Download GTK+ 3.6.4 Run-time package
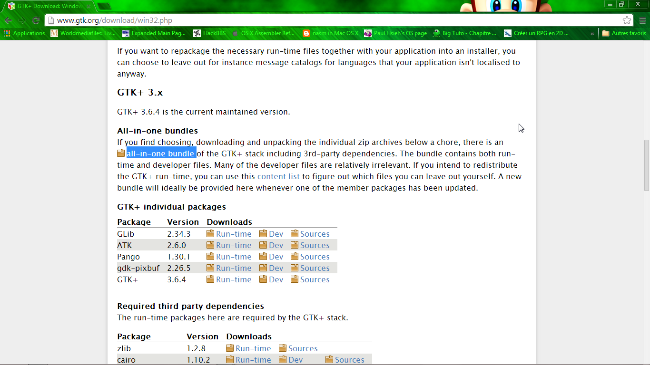This screenshot has height=365, width=650. point(233,279)
